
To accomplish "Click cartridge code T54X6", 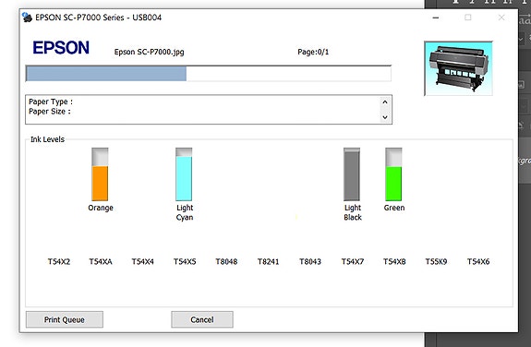I will point(478,262).
